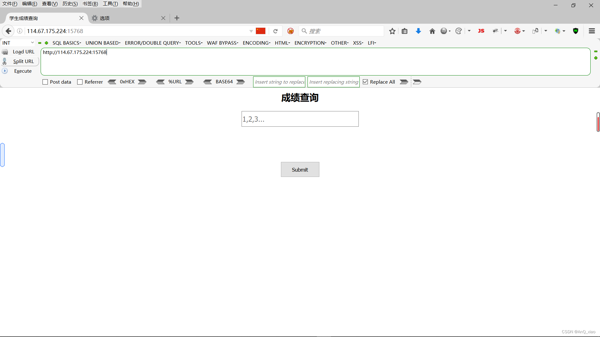Click the Submit button
This screenshot has height=337, width=600.
[x=300, y=169]
